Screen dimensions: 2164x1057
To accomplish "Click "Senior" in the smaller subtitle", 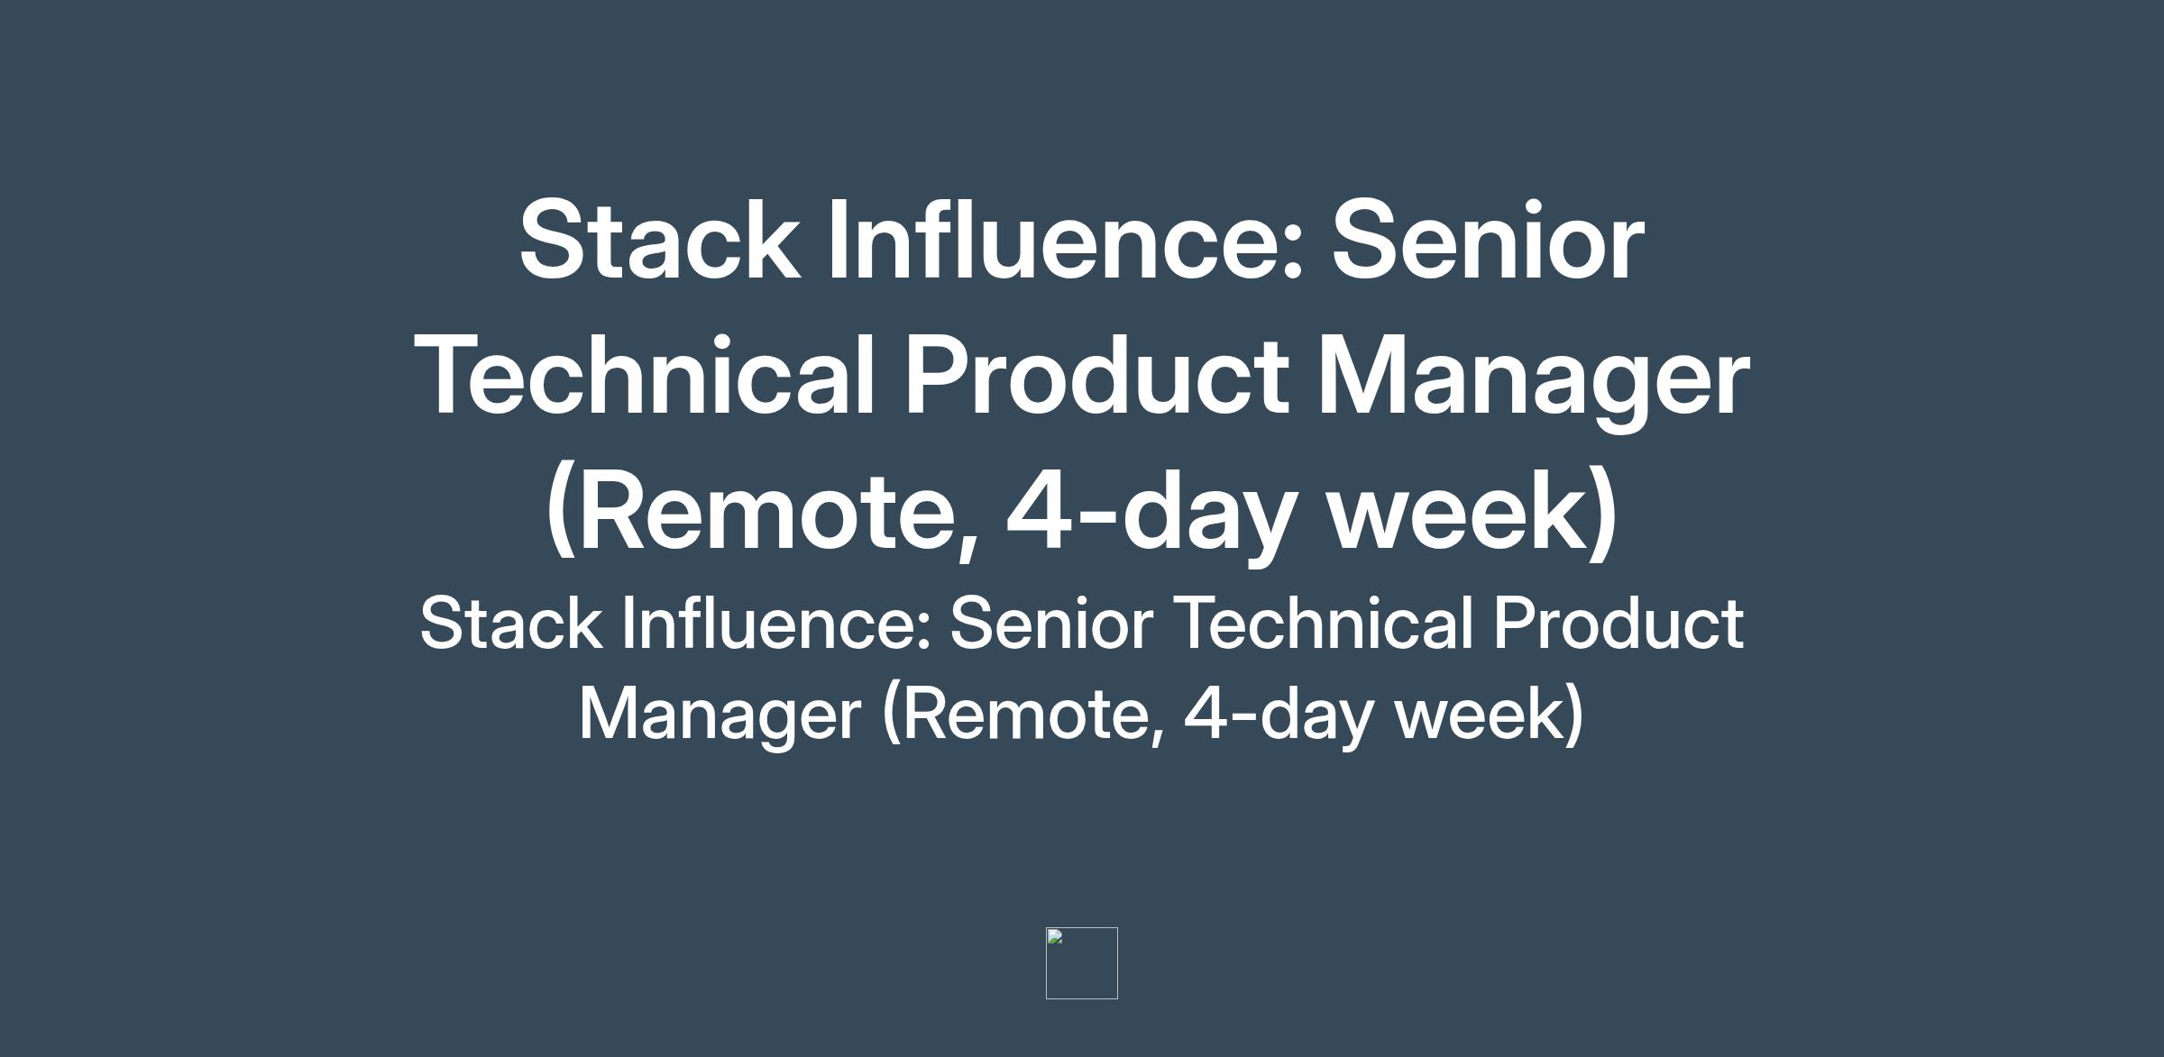I will (x=1051, y=623).
